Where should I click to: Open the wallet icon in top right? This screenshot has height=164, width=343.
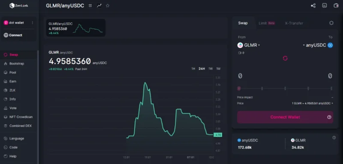coord(336,6)
